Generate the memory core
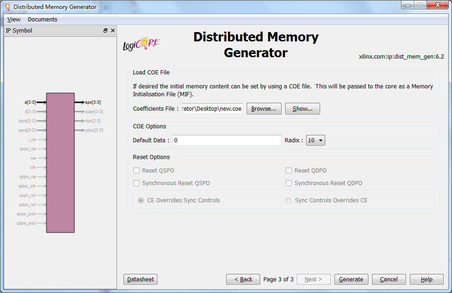Screen dimensions: 452x293 coord(351,279)
